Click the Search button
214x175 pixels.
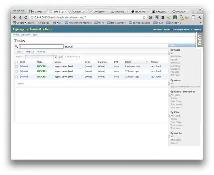click(68, 46)
